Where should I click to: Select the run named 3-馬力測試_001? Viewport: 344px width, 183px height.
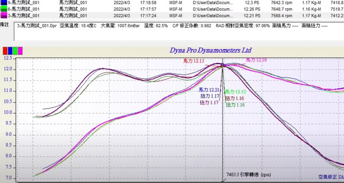coord(23,16)
